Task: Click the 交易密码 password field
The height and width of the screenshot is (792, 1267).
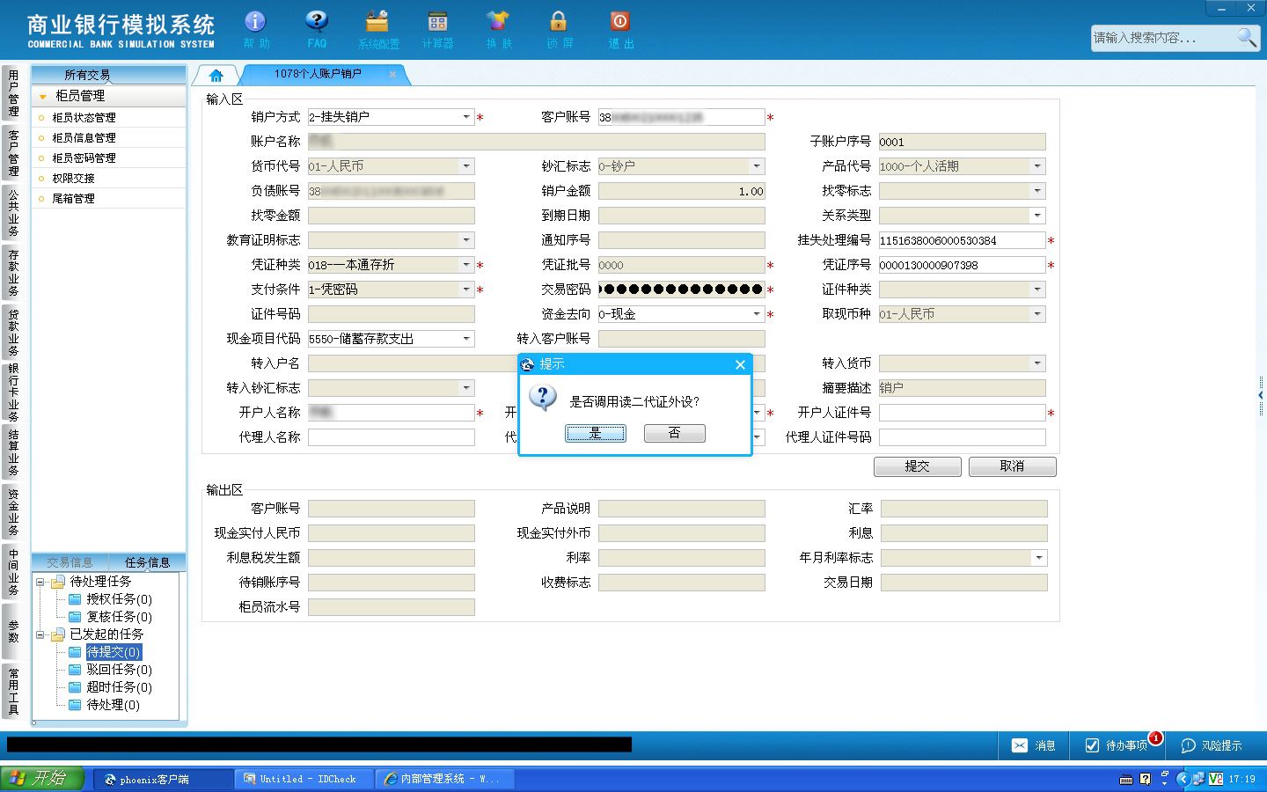Action: click(682, 290)
